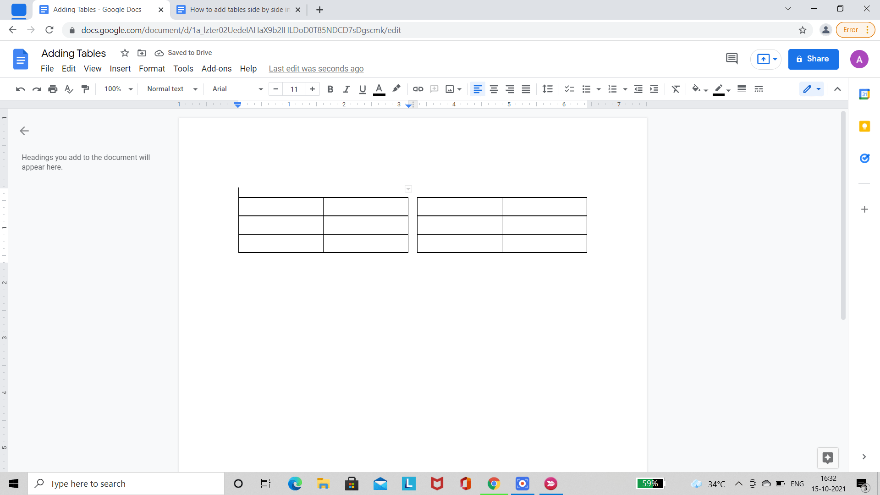Click the blue Share button

pos(813,59)
